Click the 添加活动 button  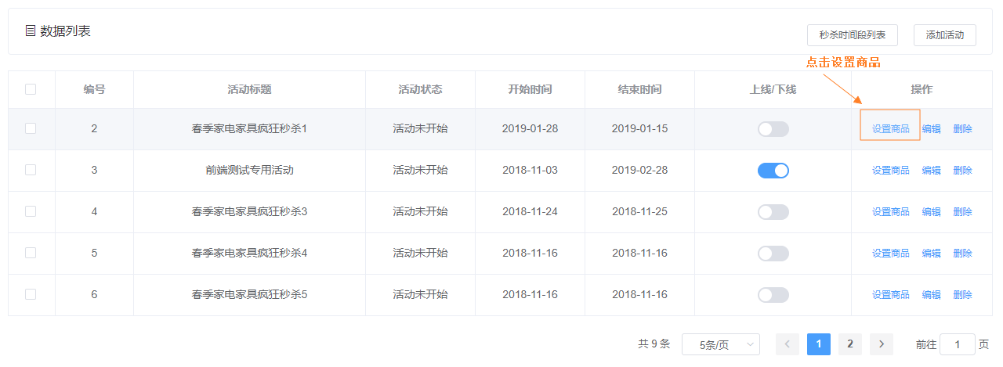[944, 35]
